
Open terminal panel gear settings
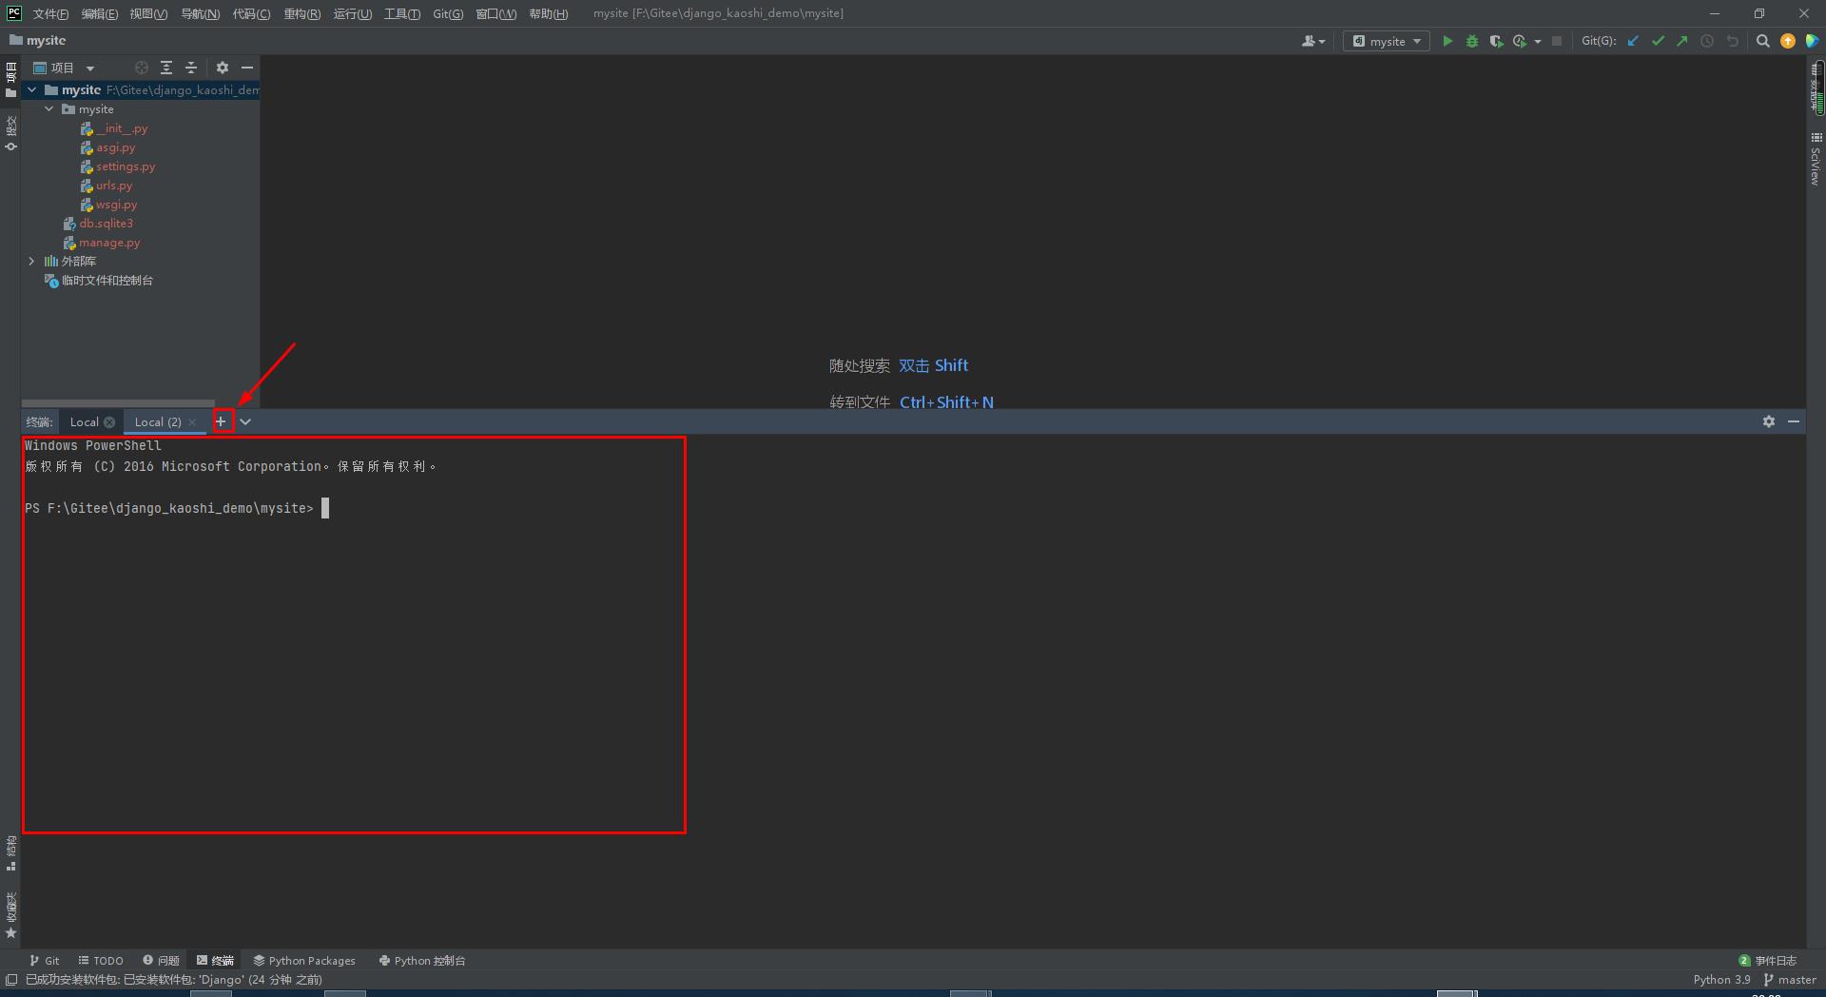point(1769,421)
